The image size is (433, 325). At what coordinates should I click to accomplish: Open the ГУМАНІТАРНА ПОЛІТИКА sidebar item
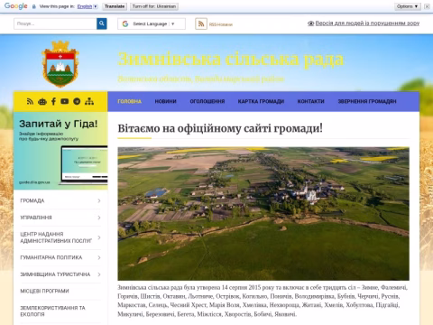click(x=51, y=257)
